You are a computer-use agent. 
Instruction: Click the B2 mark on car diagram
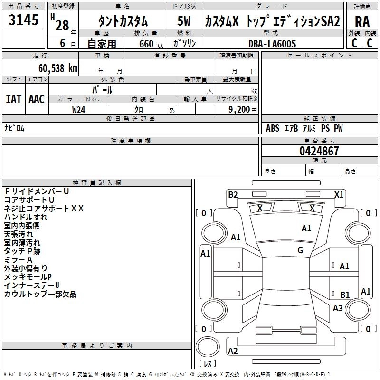233,194
